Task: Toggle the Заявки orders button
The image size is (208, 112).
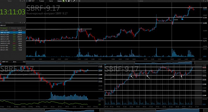Action: 60,1
